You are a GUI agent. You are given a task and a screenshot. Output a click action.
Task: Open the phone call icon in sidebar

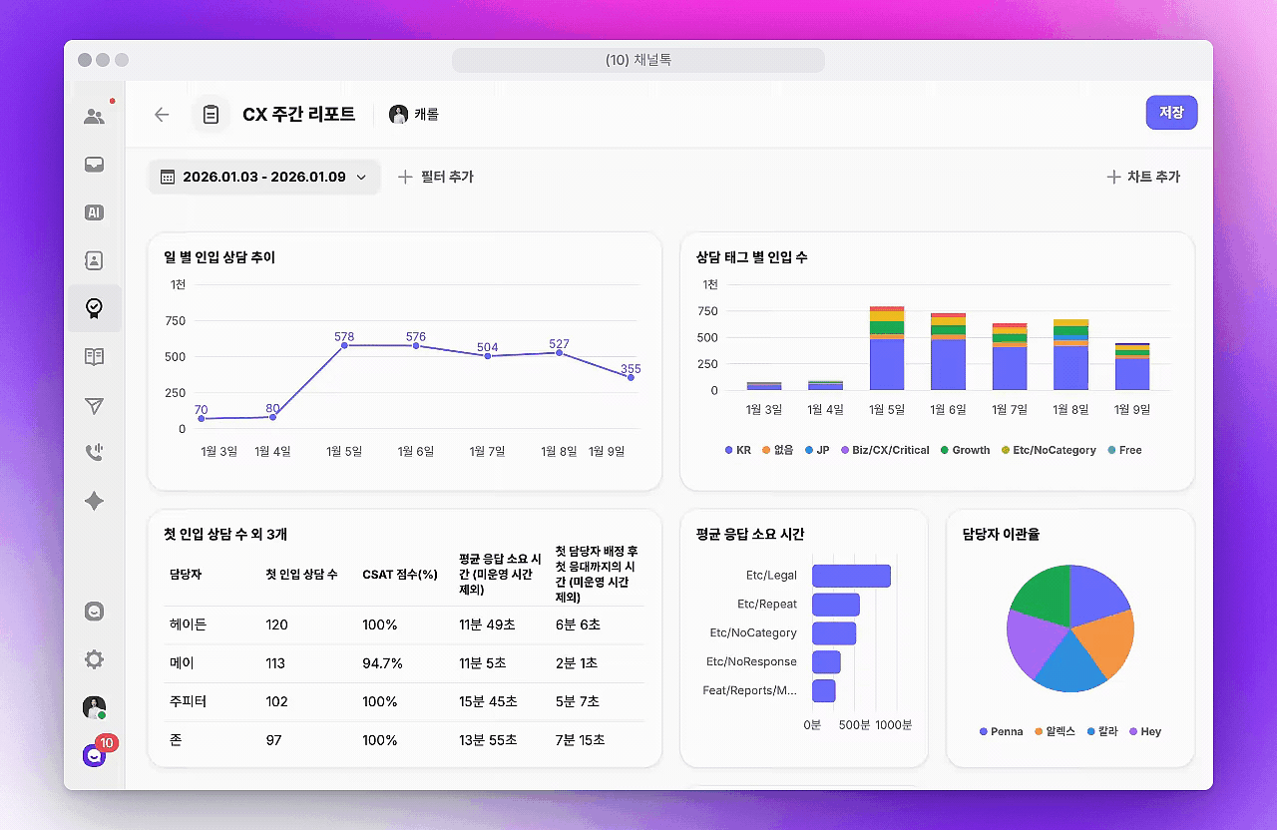coord(95,453)
